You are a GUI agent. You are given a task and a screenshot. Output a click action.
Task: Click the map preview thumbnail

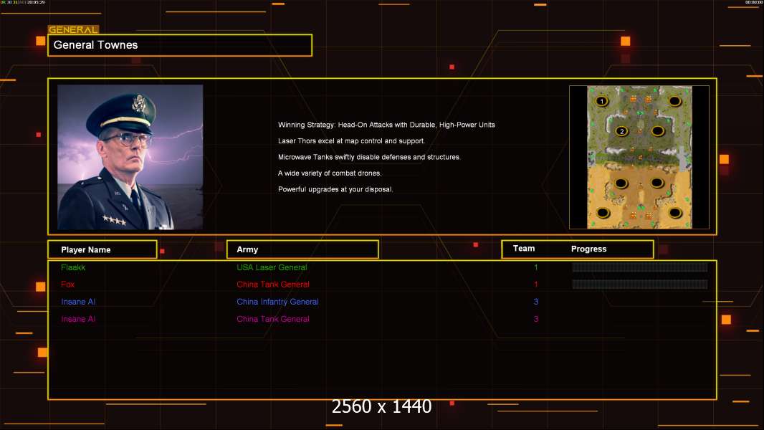click(639, 157)
